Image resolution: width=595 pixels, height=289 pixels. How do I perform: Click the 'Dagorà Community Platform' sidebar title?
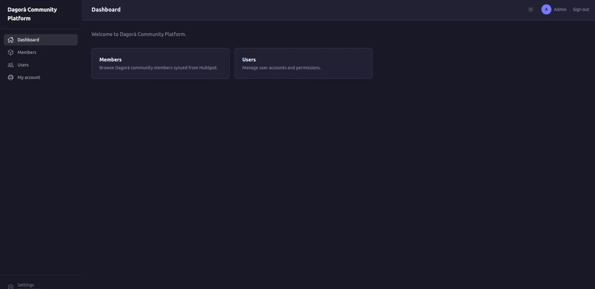tap(32, 14)
